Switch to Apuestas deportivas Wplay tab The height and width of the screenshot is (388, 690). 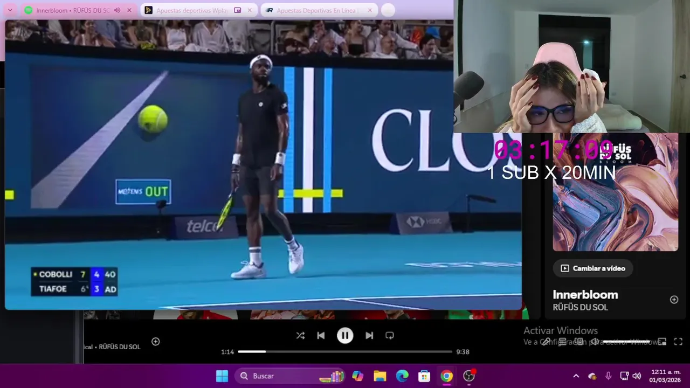coord(199,10)
